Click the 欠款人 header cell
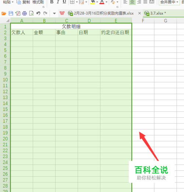This screenshot has width=184, height=192. pos(22,32)
